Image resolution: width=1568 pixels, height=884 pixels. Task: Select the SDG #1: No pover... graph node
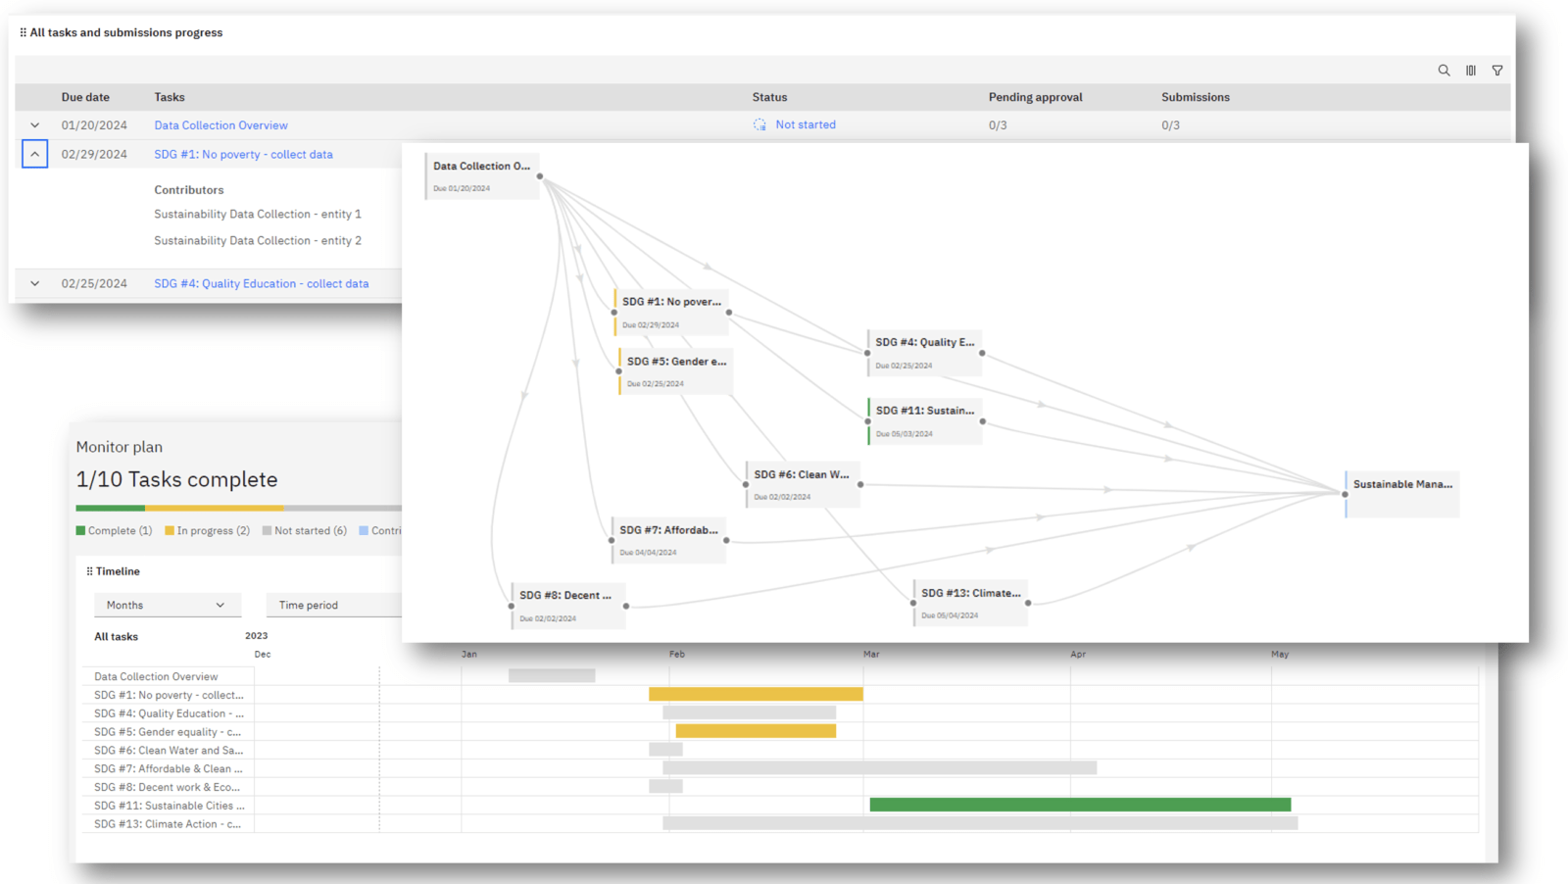(671, 313)
